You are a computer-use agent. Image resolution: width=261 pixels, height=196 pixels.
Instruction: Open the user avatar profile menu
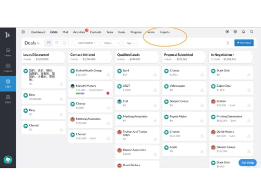pos(8,160)
